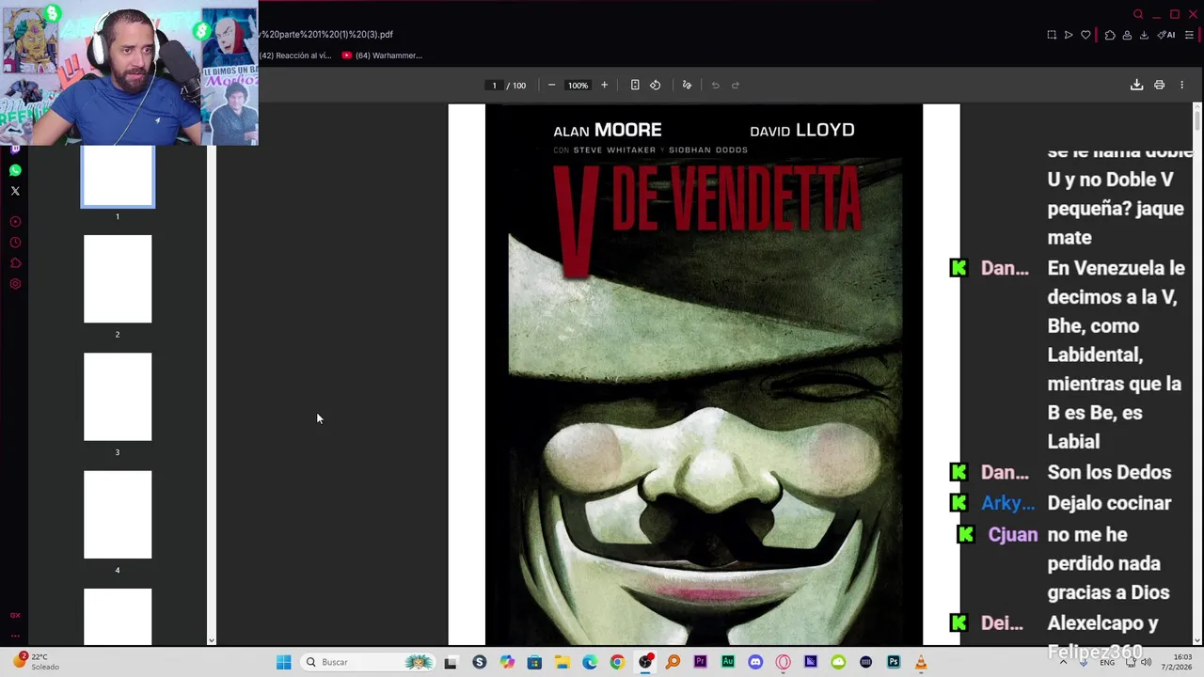Open the extensions cube in address bar
Screen dimensions: 1204x677
click(x=1110, y=35)
